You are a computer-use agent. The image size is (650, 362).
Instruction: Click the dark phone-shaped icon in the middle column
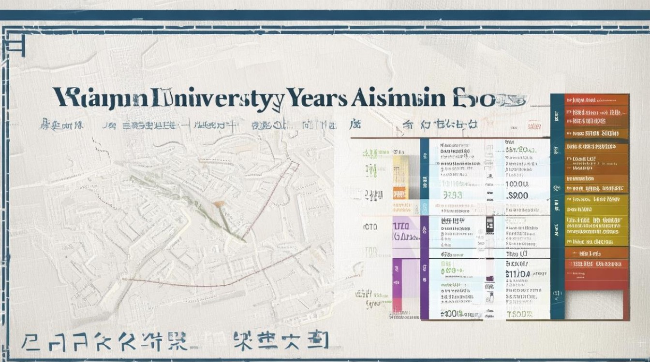489,224
